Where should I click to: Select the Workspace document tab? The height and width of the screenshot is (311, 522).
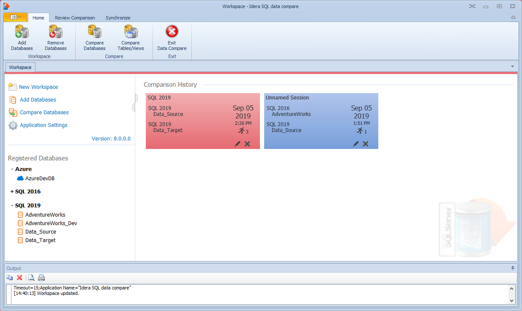(x=20, y=67)
